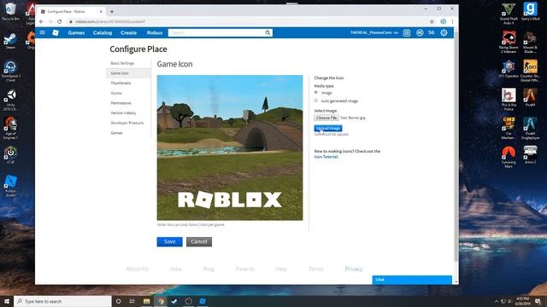Click the Choose File button

(x=326, y=118)
